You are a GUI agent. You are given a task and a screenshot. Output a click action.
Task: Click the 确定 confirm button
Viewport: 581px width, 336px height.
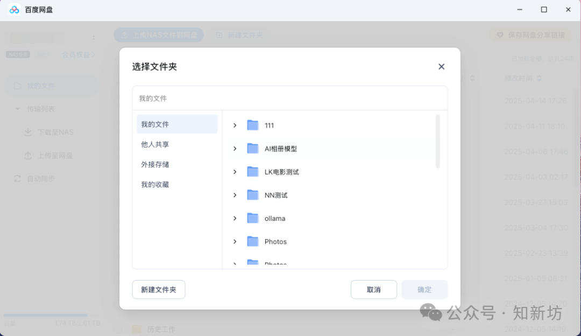[424, 289]
